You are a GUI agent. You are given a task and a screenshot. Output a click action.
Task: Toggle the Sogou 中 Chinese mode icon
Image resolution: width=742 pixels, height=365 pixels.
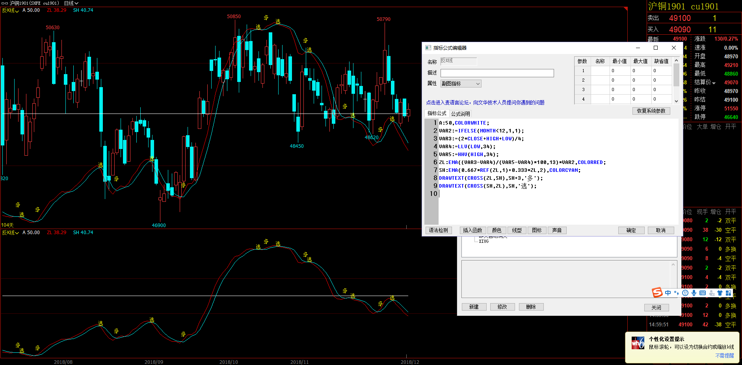point(668,293)
